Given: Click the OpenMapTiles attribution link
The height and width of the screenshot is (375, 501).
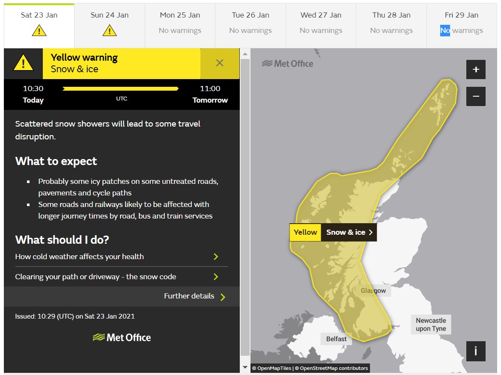Looking at the screenshot, I should pyautogui.click(x=272, y=368).
